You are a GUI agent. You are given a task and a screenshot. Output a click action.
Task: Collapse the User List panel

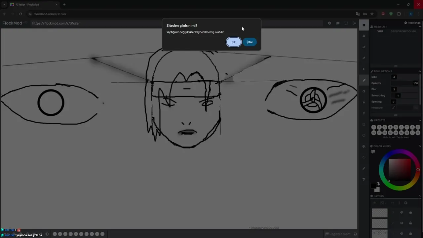[420, 26]
